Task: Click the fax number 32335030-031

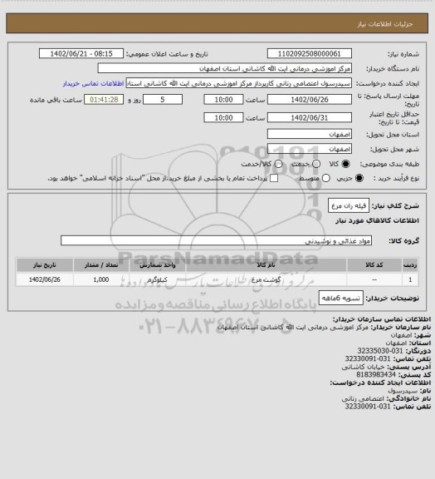Action: pyautogui.click(x=380, y=351)
